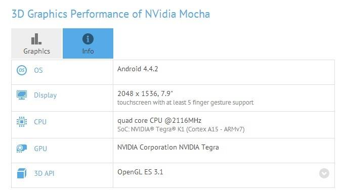Click the circular info icon
The image size is (347, 192).
tap(88, 39)
